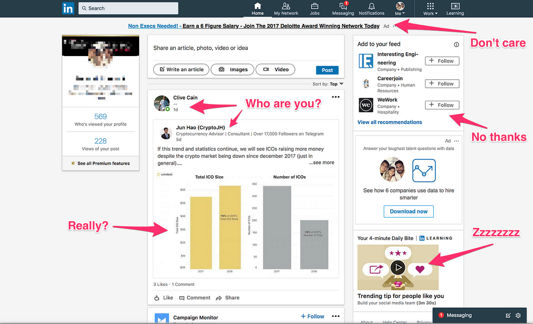The image size is (533, 324).
Task: Open Messaging settings gear
Action: click(518, 315)
